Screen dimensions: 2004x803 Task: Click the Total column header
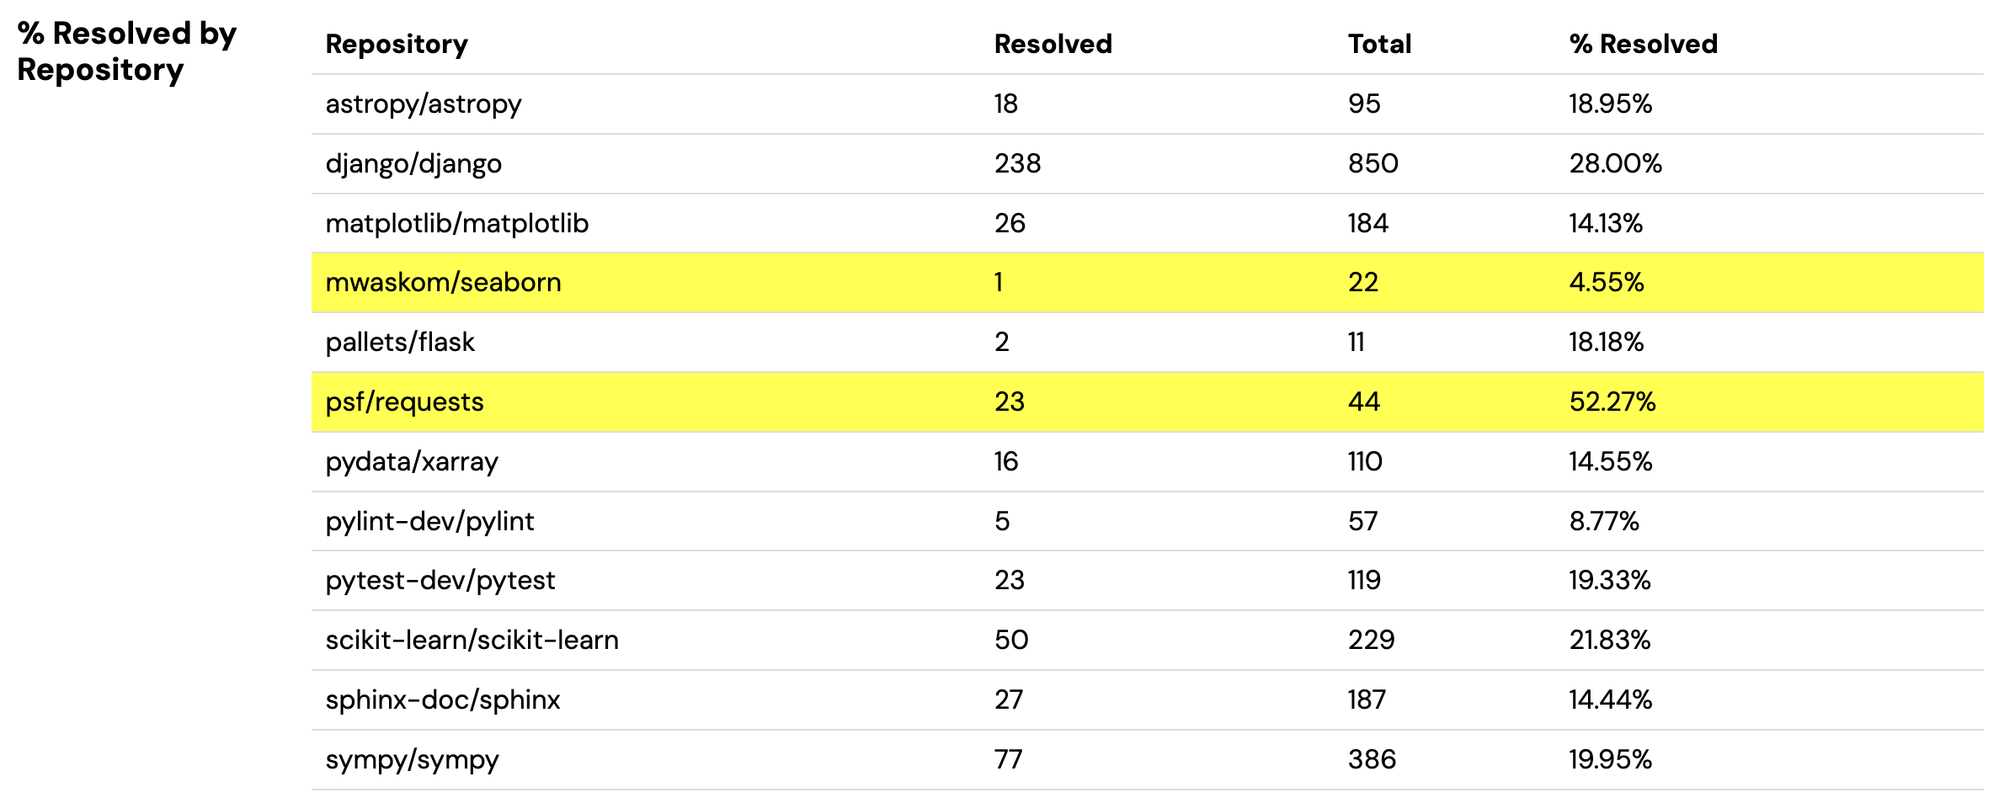[1379, 44]
